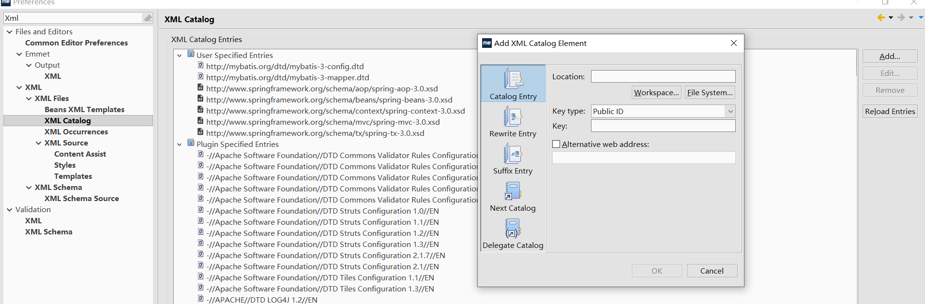Select XML Catalog in preferences tree

point(68,120)
